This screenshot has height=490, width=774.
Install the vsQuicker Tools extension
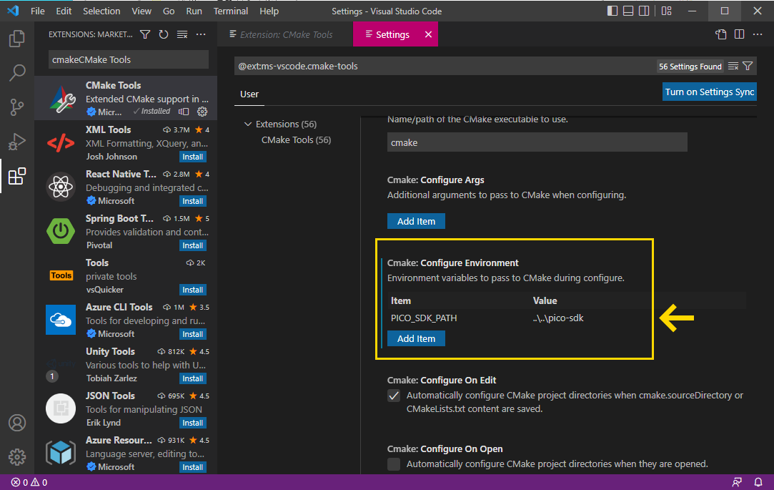192,290
